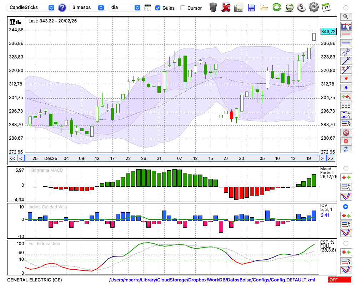Click MACD panel lines percent button
Image resolution: width=357 pixels, height=285 pixels.
346,187
